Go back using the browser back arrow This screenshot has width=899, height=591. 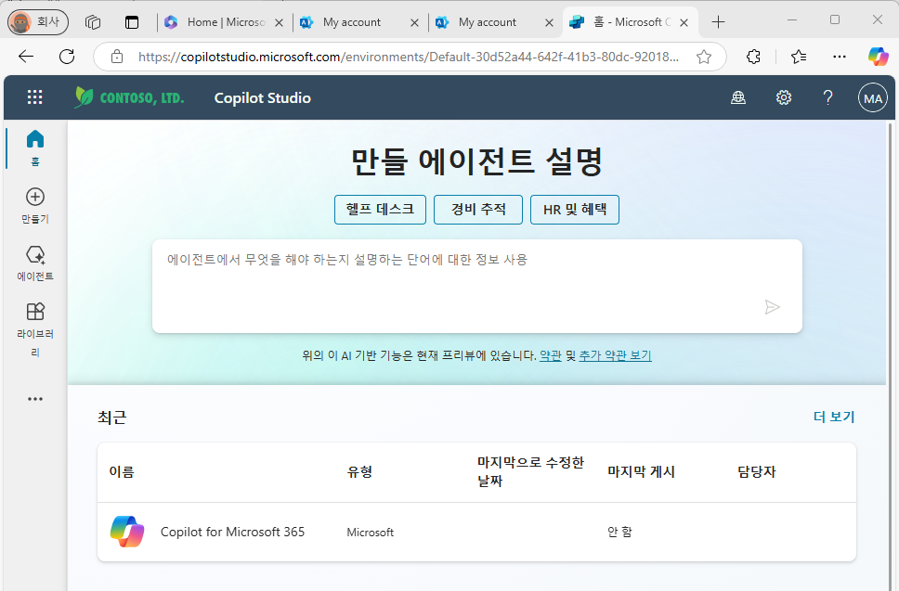click(x=26, y=56)
